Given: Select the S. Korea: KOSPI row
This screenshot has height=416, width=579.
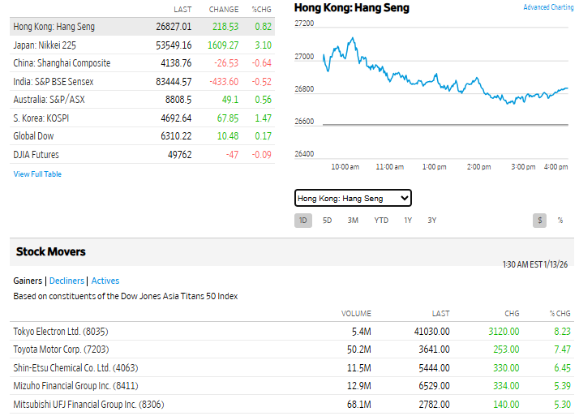Looking at the screenshot, I should (x=142, y=118).
